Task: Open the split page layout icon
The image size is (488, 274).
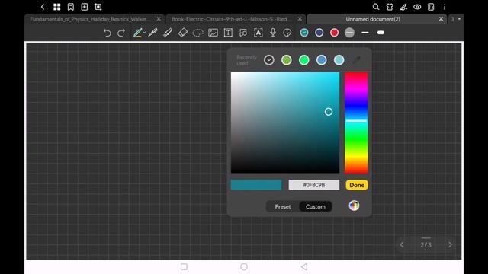Action: pos(431,7)
